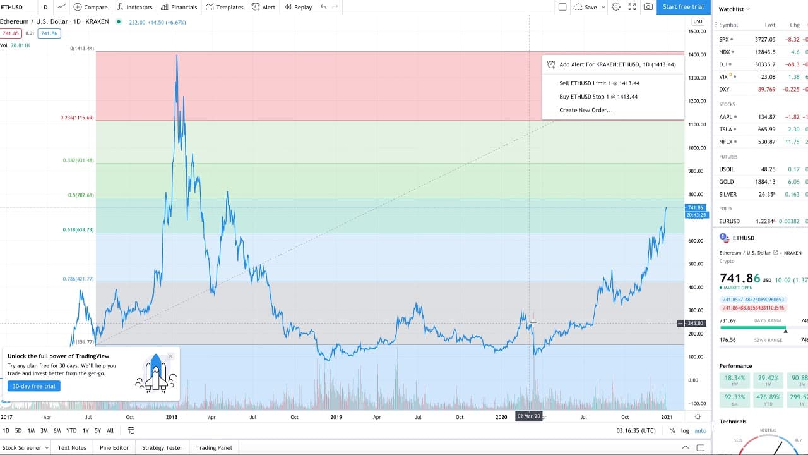Open indicator Templates

pyautogui.click(x=224, y=7)
